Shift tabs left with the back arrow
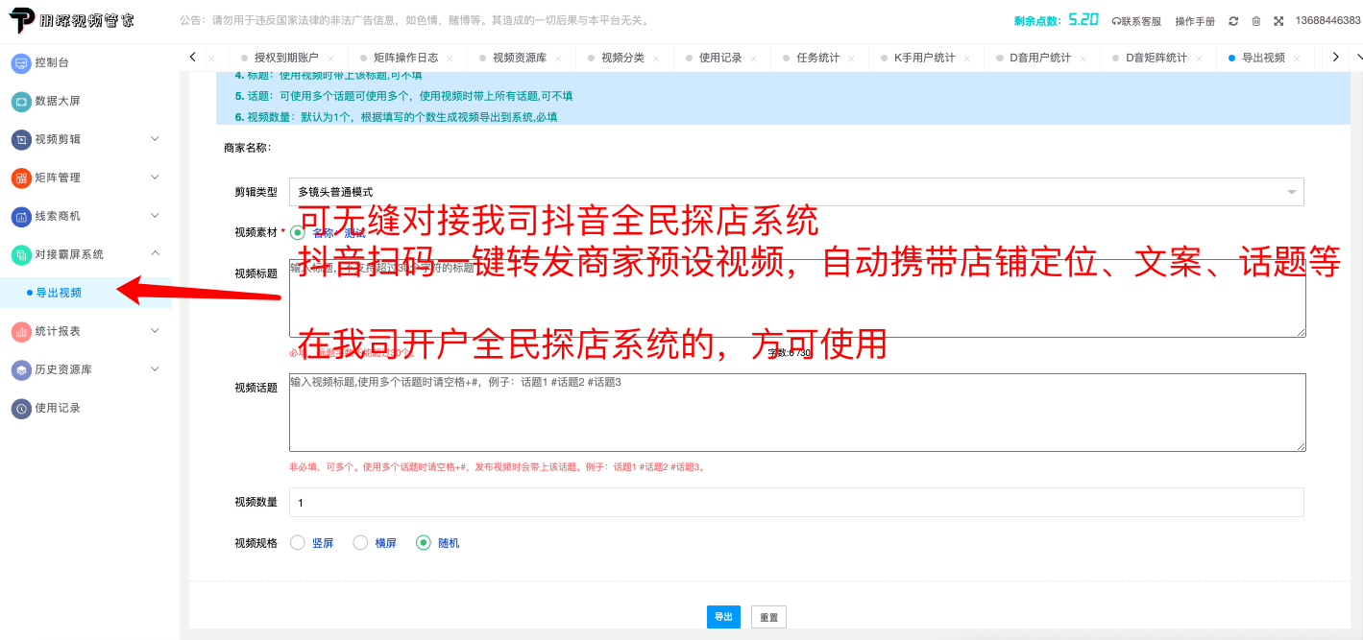Image resolution: width=1363 pixels, height=640 pixels. point(193,58)
